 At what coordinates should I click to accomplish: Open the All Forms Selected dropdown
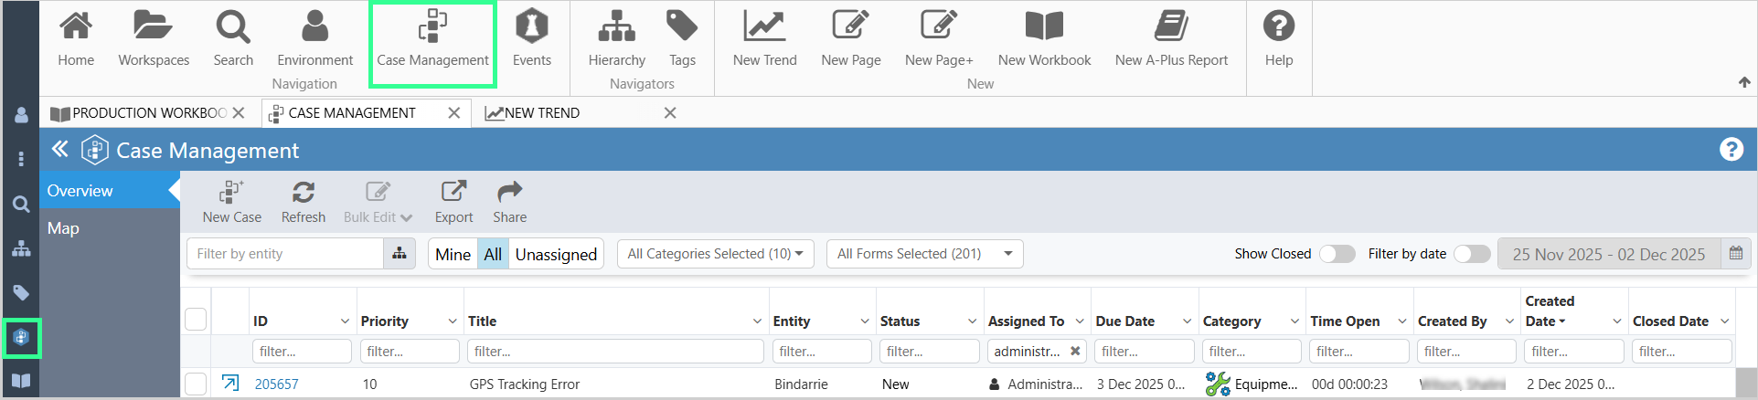click(x=924, y=254)
